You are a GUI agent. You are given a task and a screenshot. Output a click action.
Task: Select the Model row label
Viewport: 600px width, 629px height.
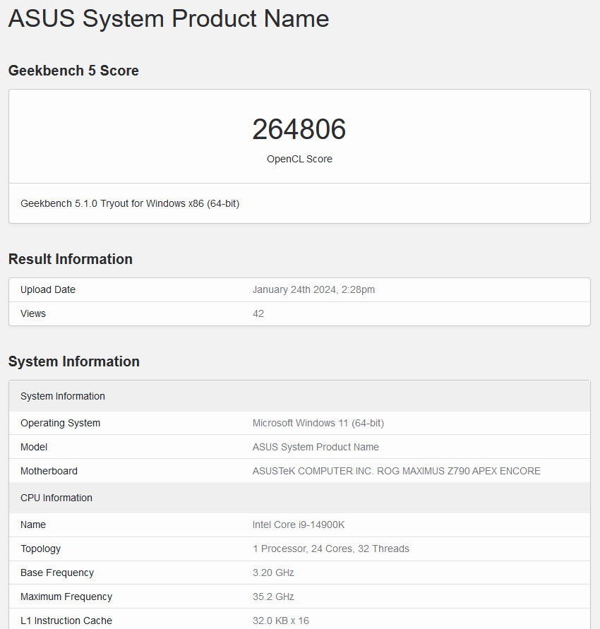(x=34, y=447)
